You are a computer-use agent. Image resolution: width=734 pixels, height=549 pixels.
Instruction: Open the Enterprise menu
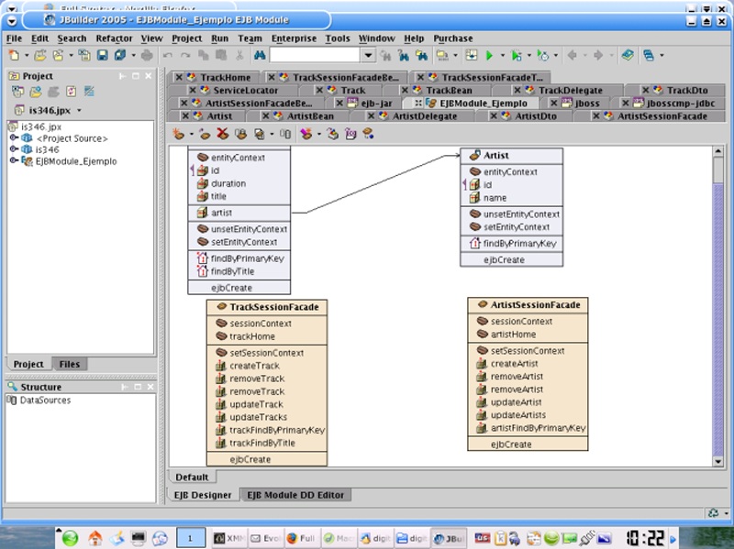click(294, 38)
